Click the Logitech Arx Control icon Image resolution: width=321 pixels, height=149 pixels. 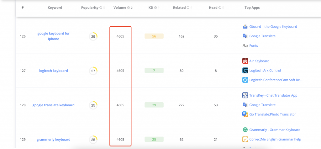tap(245, 71)
